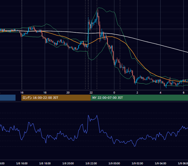Viewport: 188px width, 166px height.
Task: Click the hour label 22 under the price chart
Action: tap(91, 93)
